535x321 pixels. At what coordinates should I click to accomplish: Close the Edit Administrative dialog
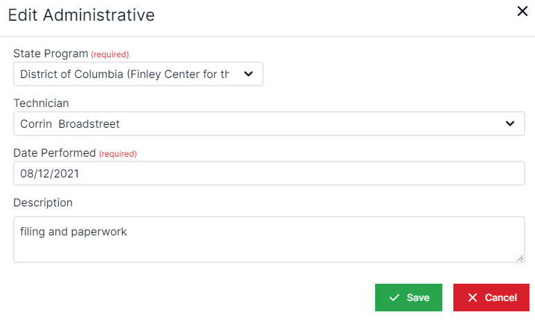(x=523, y=11)
